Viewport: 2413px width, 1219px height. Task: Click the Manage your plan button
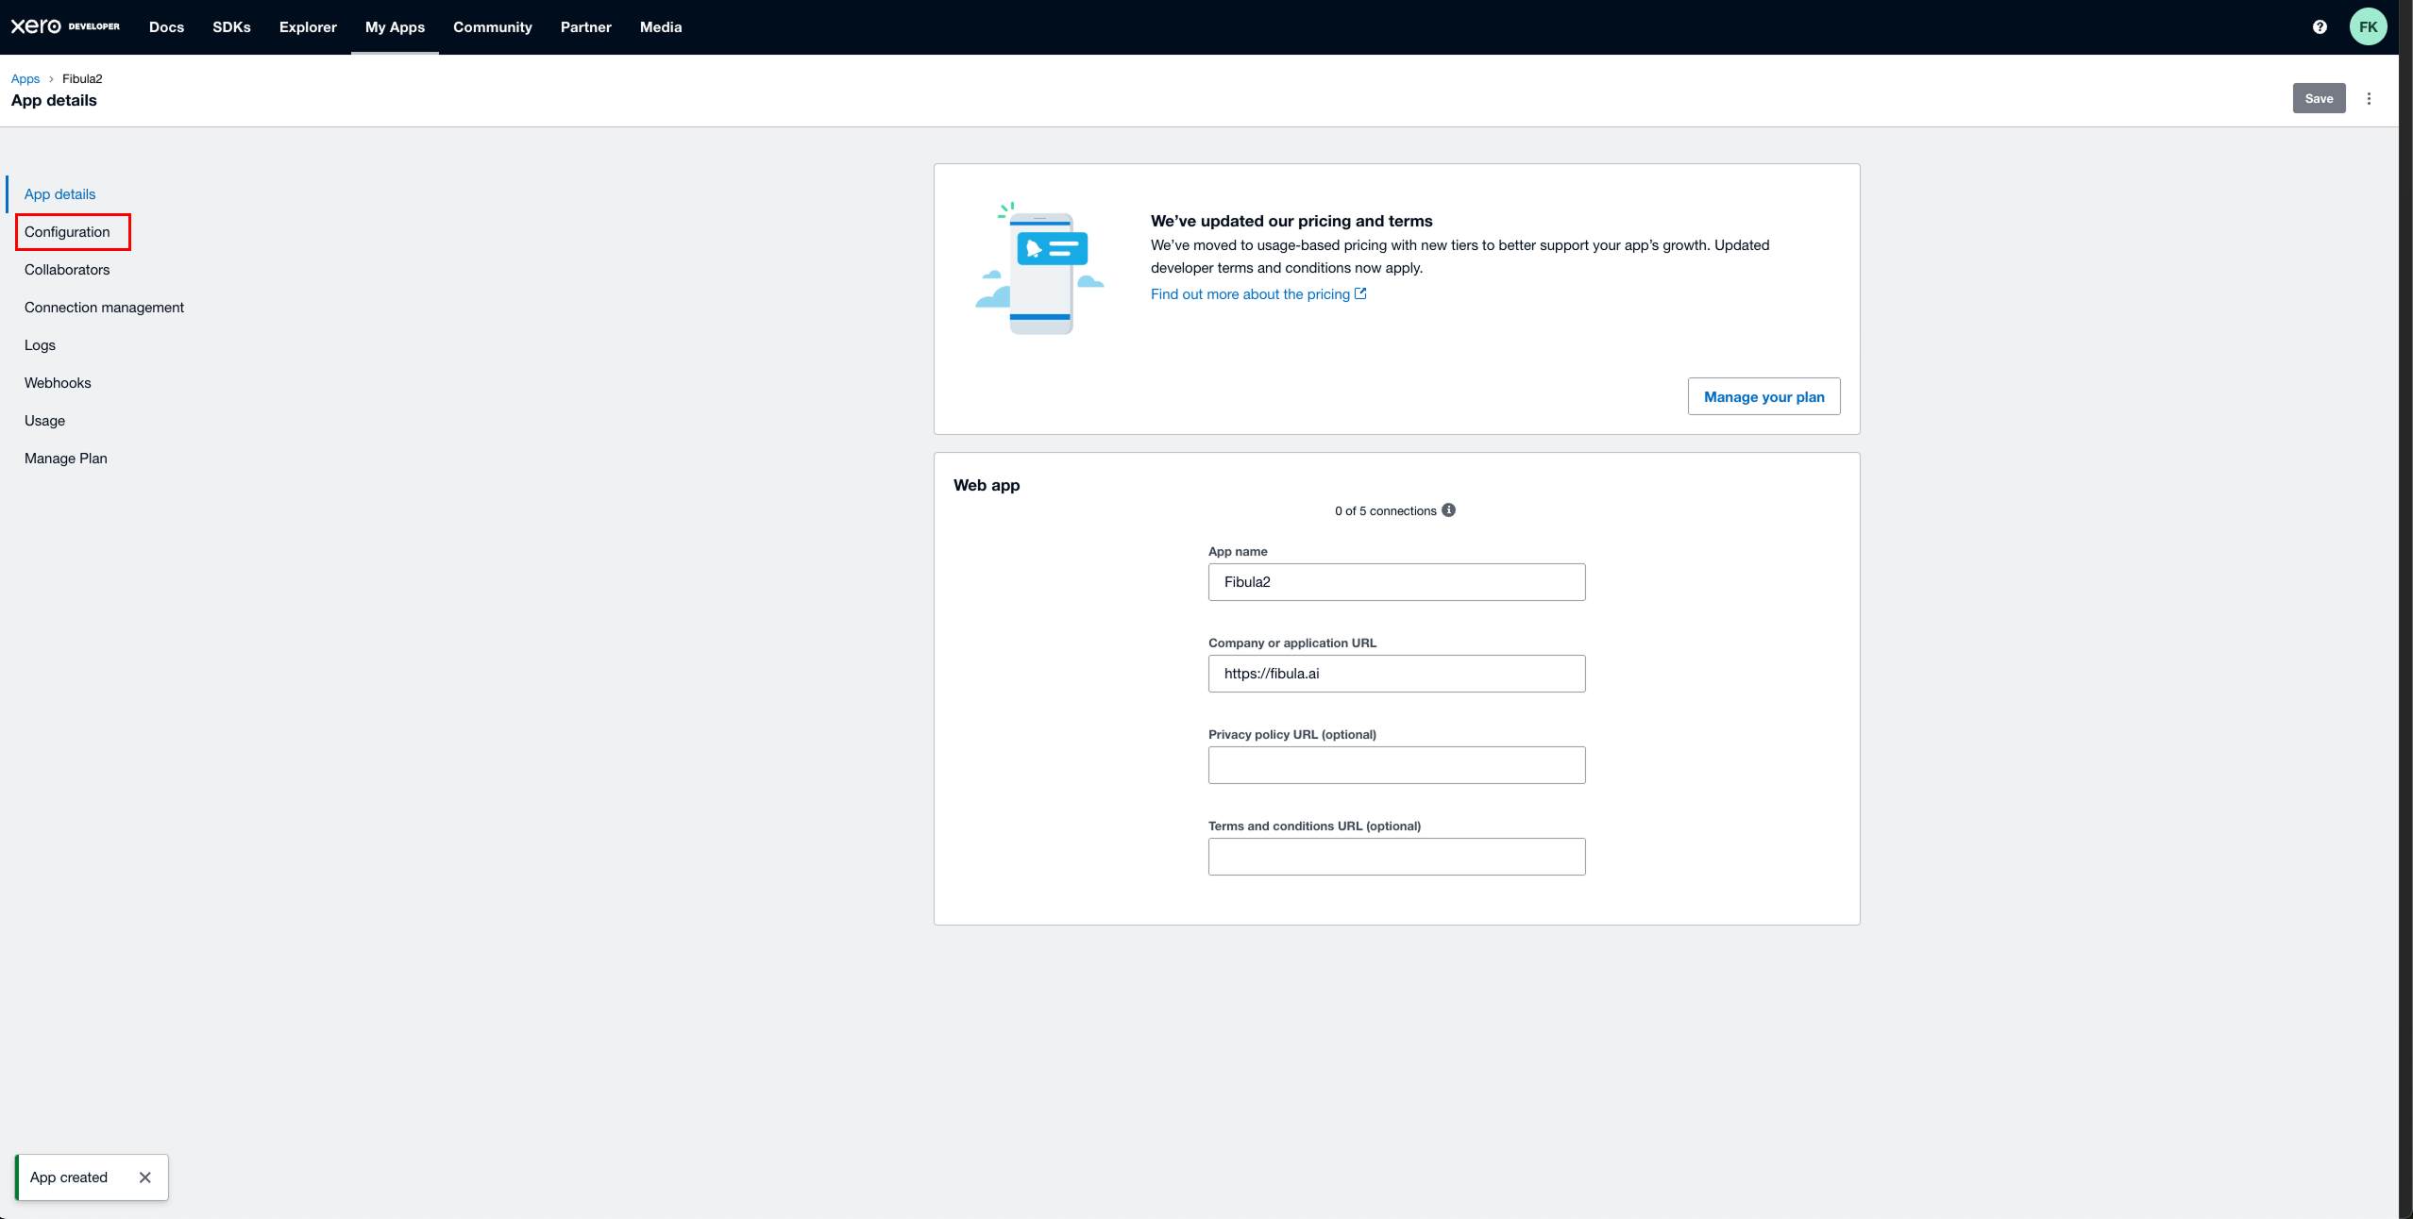pyautogui.click(x=1763, y=396)
